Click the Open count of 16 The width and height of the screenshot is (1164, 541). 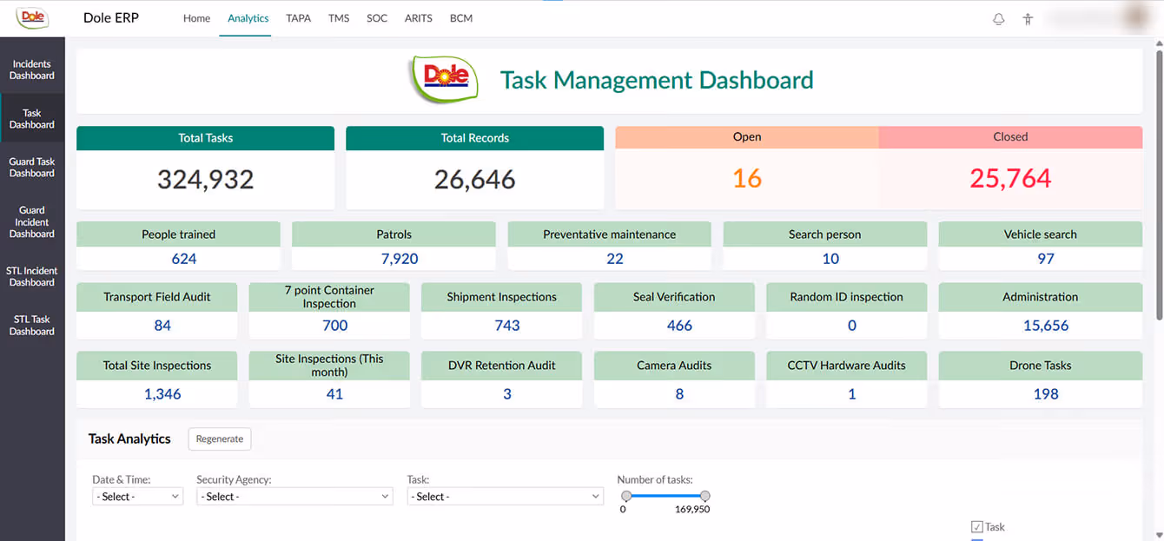pyautogui.click(x=747, y=178)
